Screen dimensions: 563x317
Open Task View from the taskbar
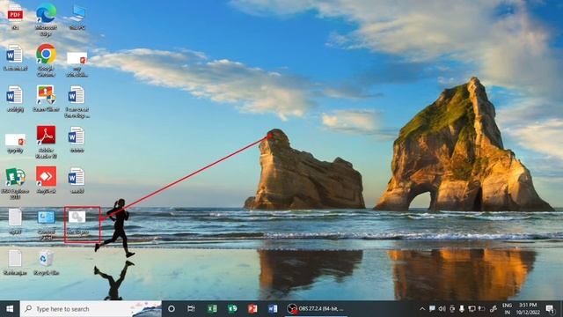click(191, 309)
